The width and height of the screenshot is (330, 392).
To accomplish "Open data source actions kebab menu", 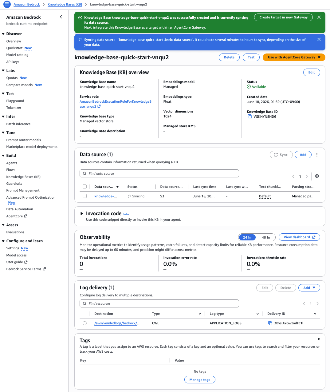I will (317, 155).
